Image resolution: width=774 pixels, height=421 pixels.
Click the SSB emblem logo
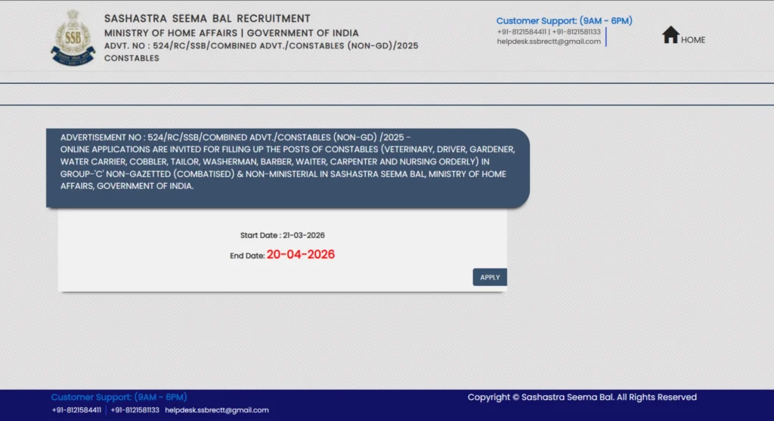click(73, 38)
